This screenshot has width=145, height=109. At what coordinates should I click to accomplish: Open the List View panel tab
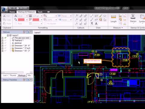coord(5,75)
